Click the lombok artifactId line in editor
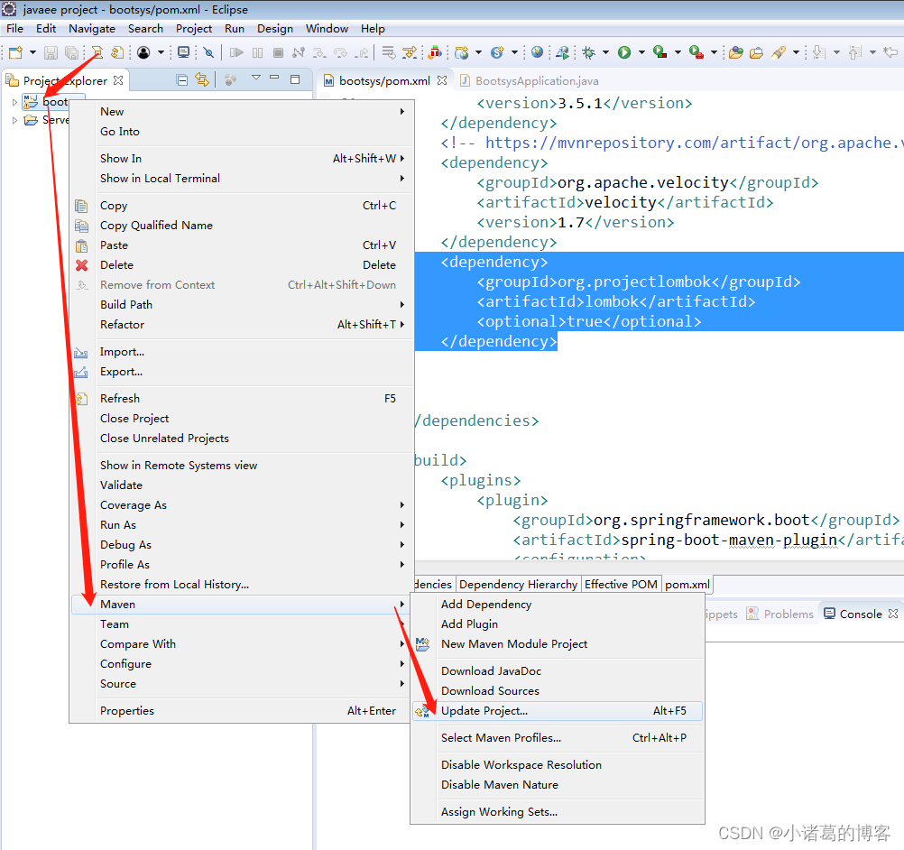Image resolution: width=904 pixels, height=850 pixels. pos(615,301)
